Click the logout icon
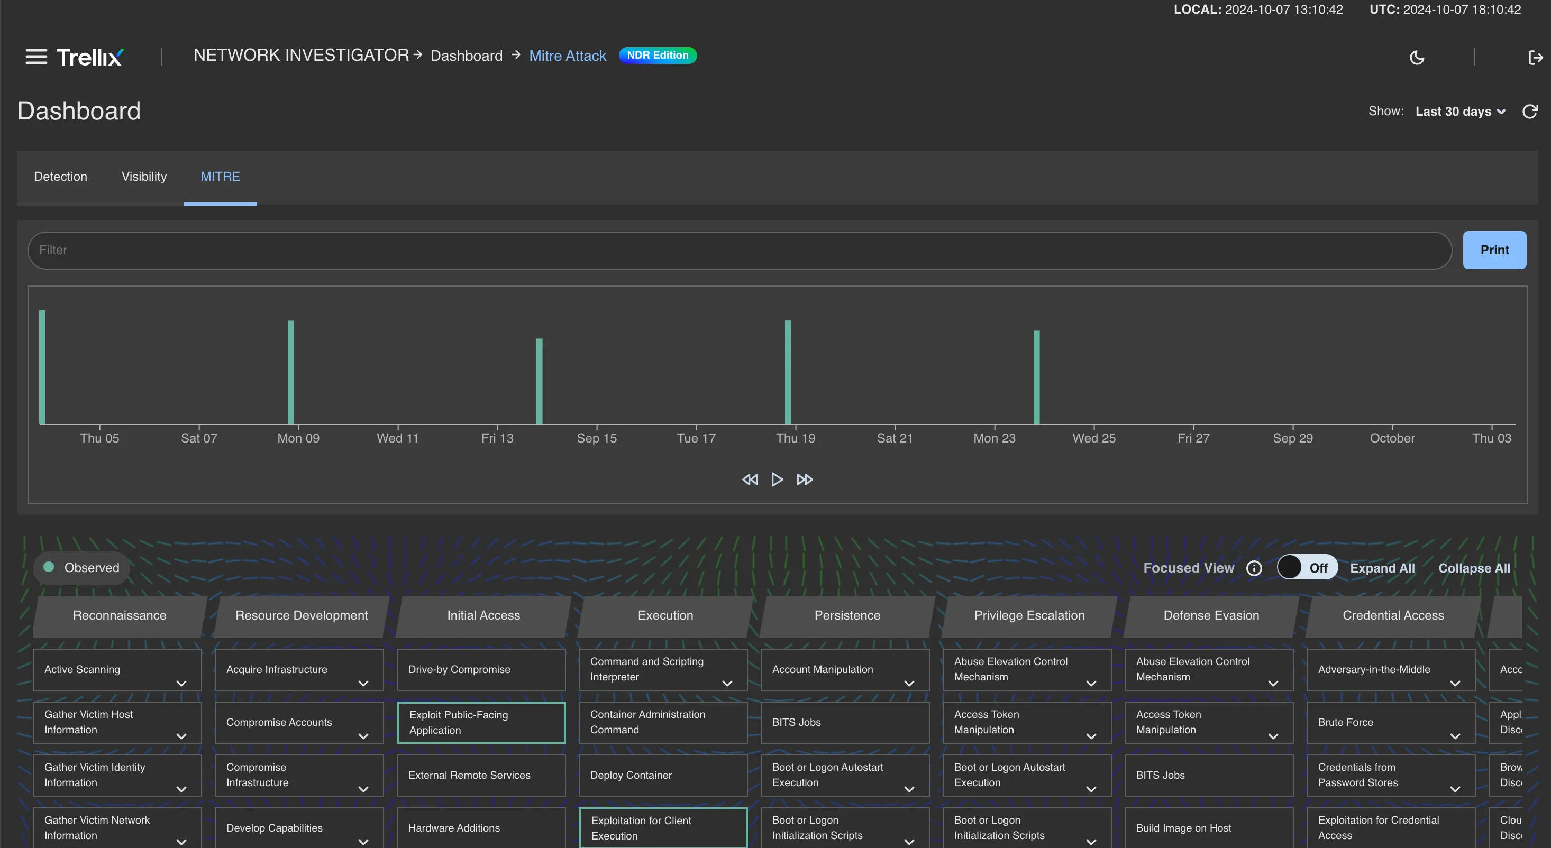Screen dimensions: 1551x848 tap(1535, 57)
